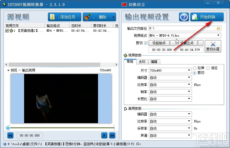Click right arrow of file list scrollbar
The width and height of the screenshot is (230, 148).
[116, 64]
